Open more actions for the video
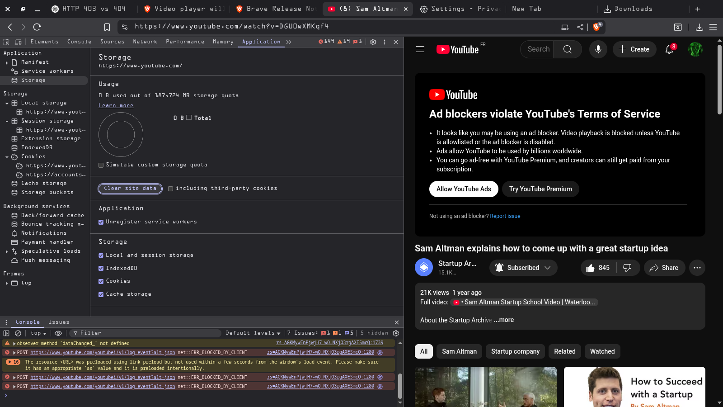This screenshot has width=723, height=407. 697,268
